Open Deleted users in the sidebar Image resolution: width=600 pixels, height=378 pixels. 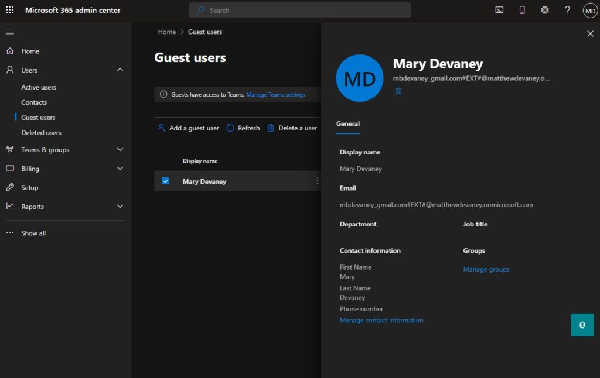point(42,133)
